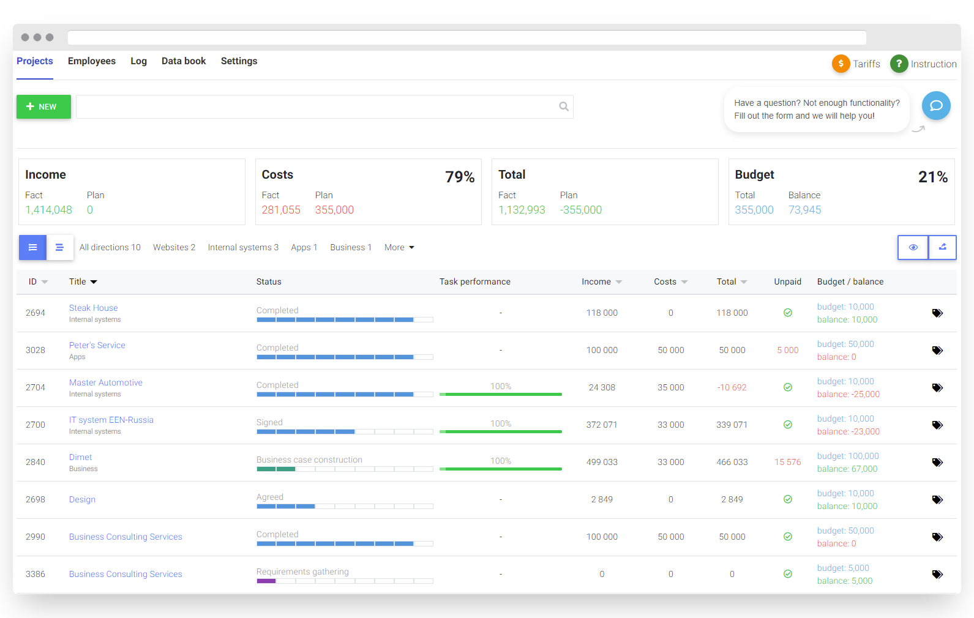Open the Peter's Service project link
This screenshot has width=974, height=618.
pyautogui.click(x=97, y=345)
